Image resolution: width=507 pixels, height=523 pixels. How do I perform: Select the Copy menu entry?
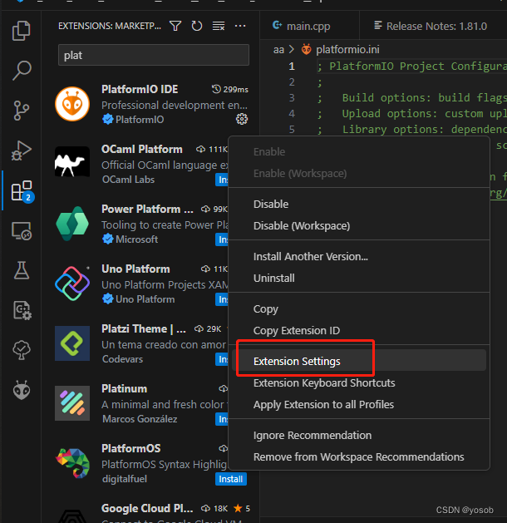pyautogui.click(x=359, y=308)
